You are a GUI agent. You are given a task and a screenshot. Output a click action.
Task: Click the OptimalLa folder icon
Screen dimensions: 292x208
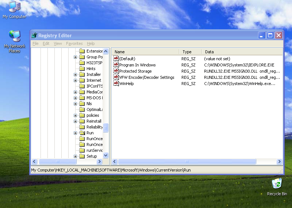[82, 109]
